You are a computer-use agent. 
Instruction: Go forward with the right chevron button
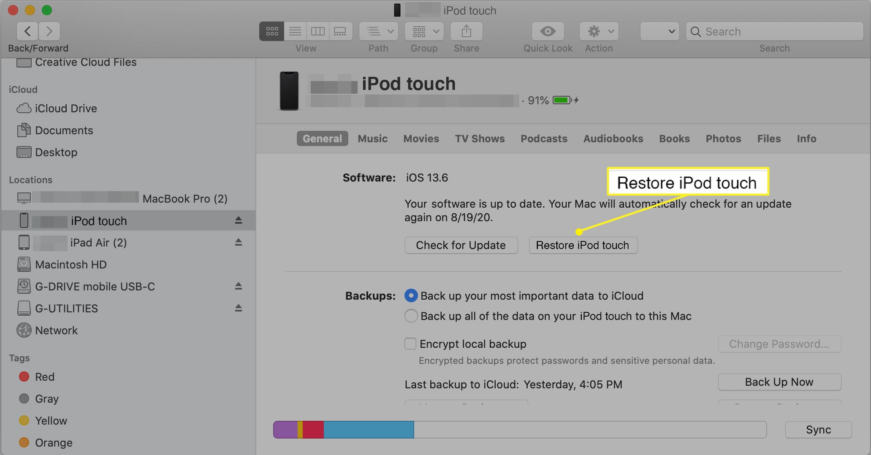[x=49, y=31]
